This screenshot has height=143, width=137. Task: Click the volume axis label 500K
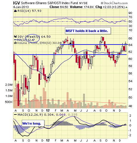tap(9, 102)
